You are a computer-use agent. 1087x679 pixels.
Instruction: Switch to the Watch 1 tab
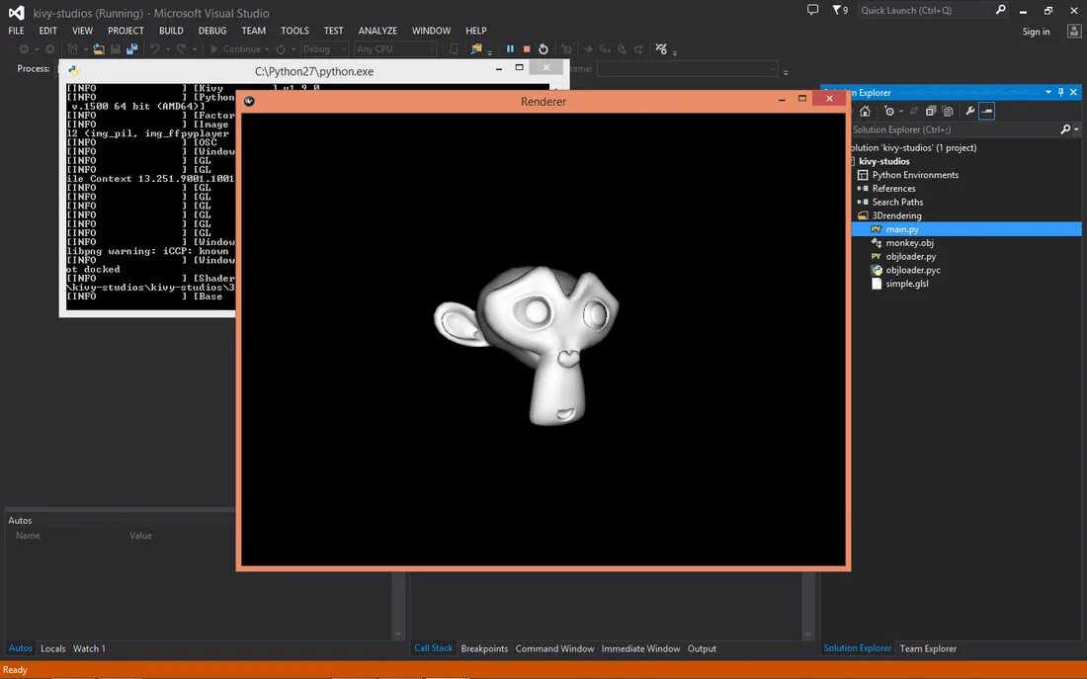point(89,648)
